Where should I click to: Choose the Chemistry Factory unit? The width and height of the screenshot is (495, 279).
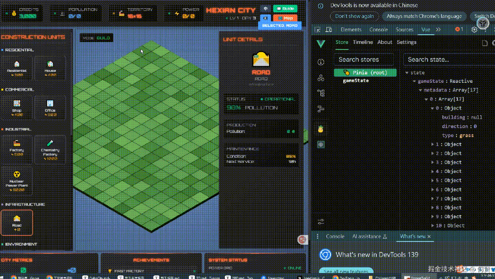pyautogui.click(x=50, y=150)
